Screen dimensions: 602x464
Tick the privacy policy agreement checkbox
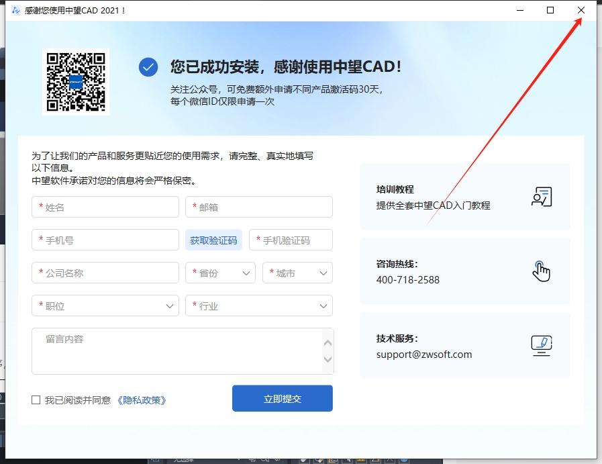pyautogui.click(x=36, y=400)
